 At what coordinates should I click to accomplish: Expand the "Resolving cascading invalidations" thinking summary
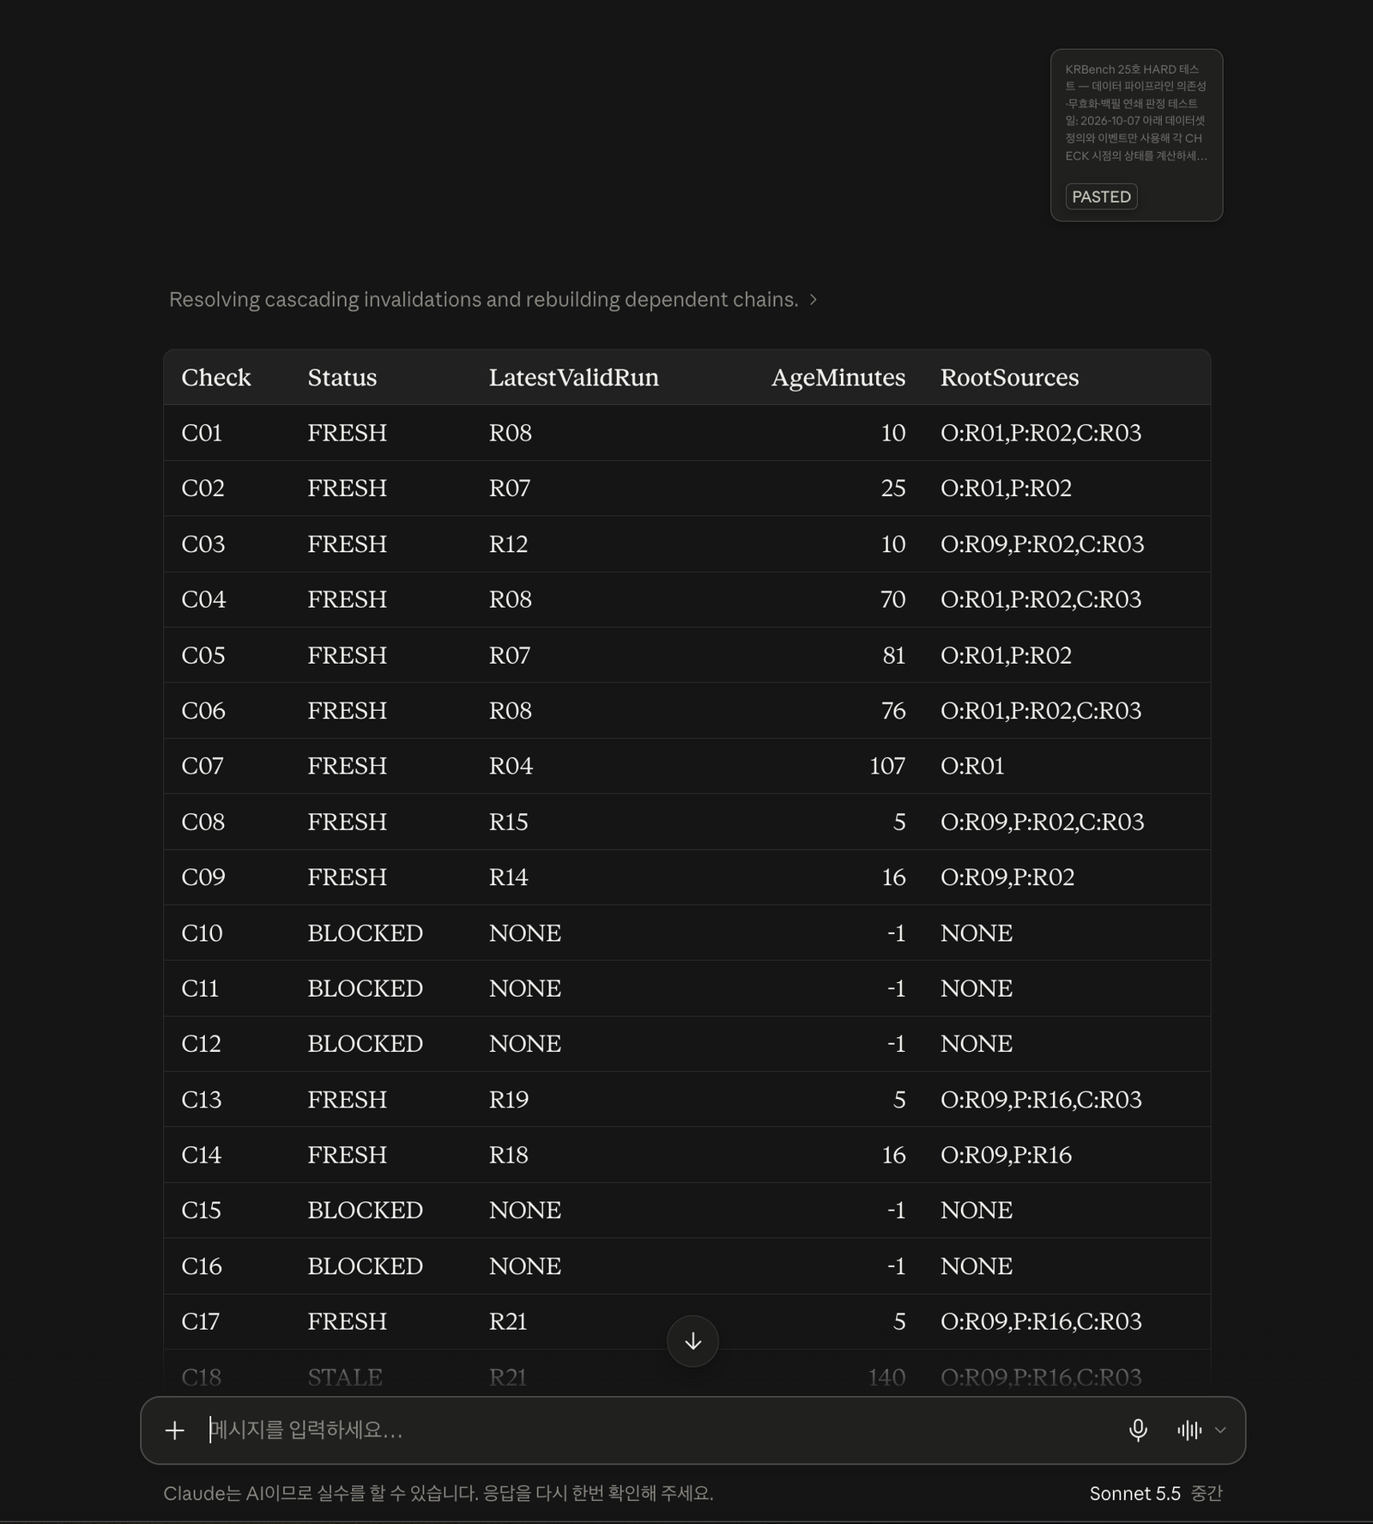(x=493, y=300)
